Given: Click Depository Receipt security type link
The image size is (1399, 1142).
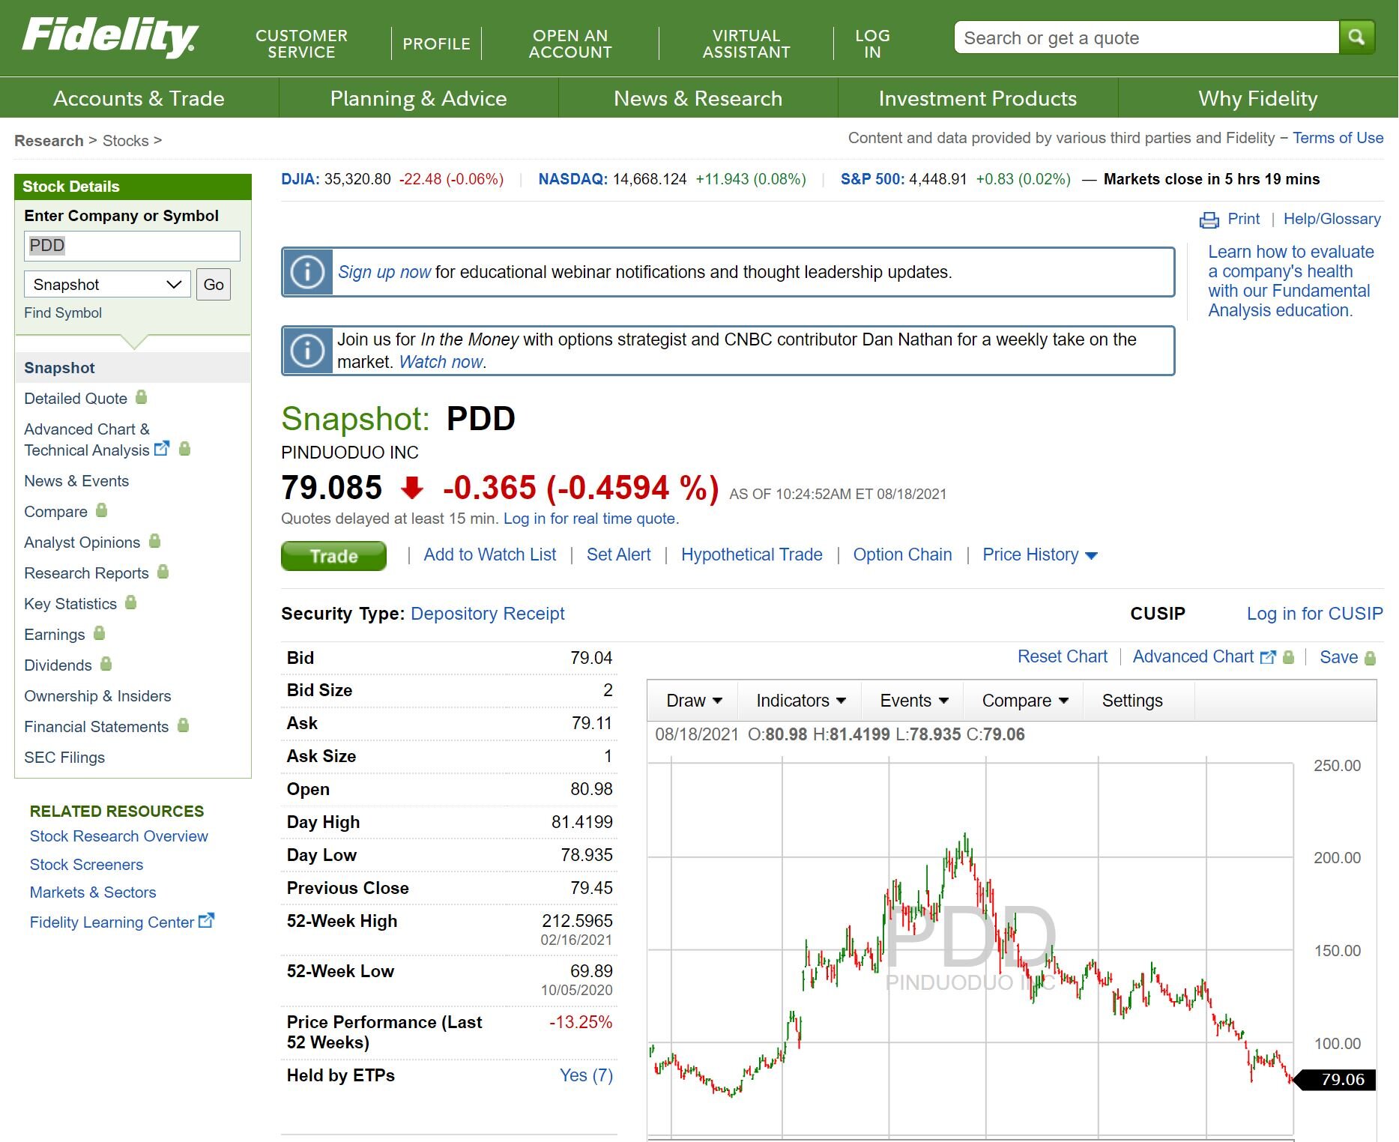Looking at the screenshot, I should click(x=488, y=613).
